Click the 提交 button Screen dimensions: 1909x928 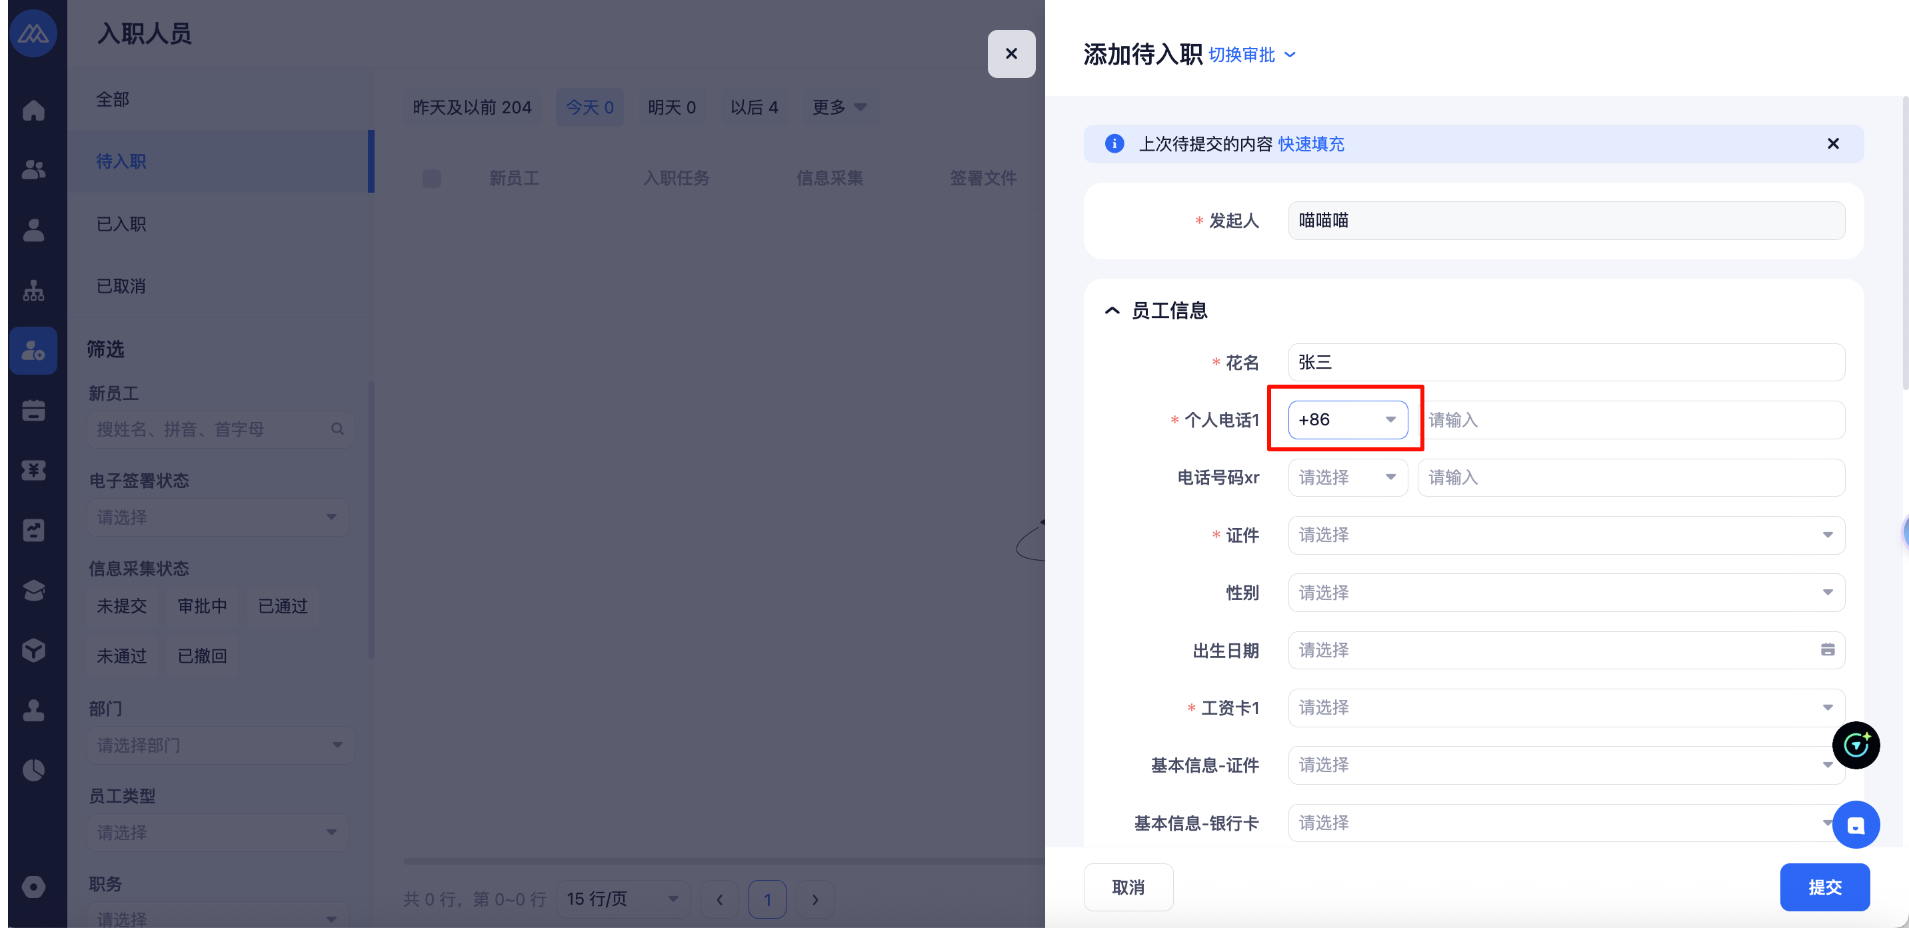click(x=1824, y=887)
